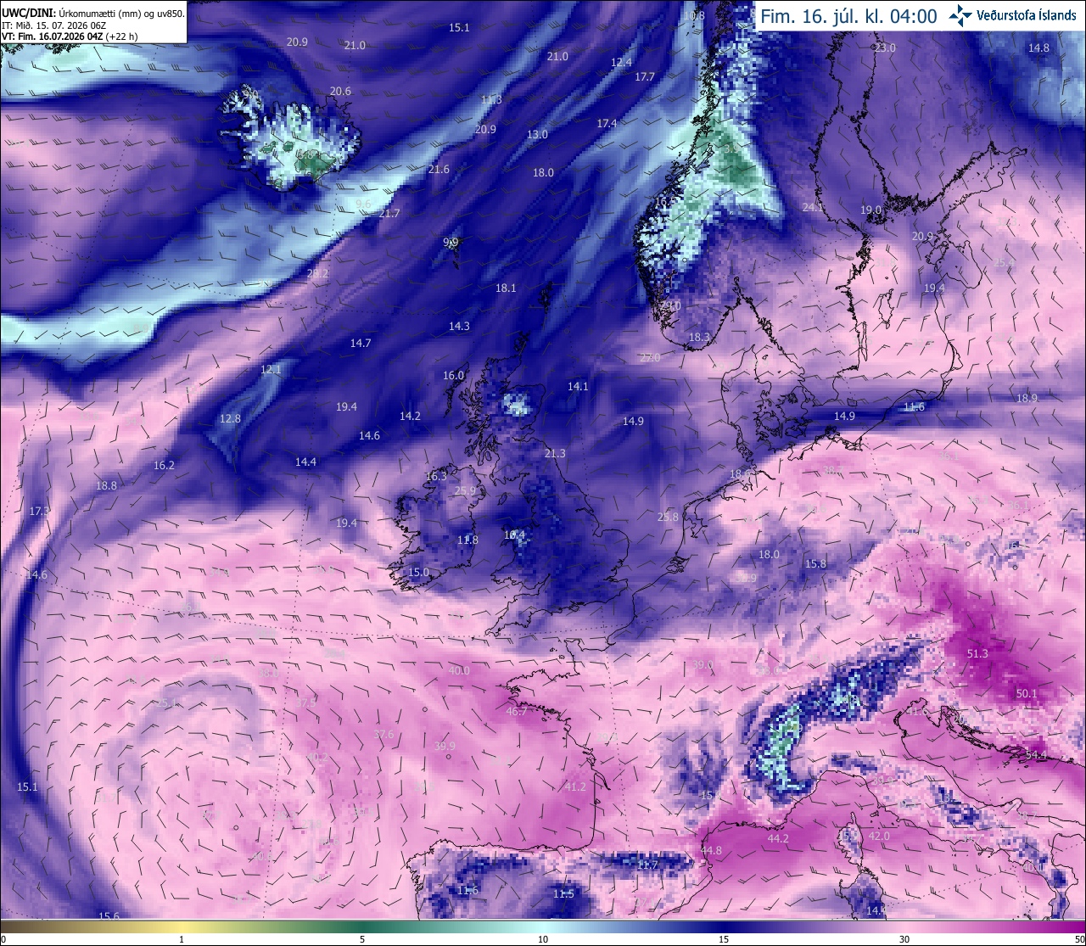Click the 30 mark on color scale

tap(904, 939)
